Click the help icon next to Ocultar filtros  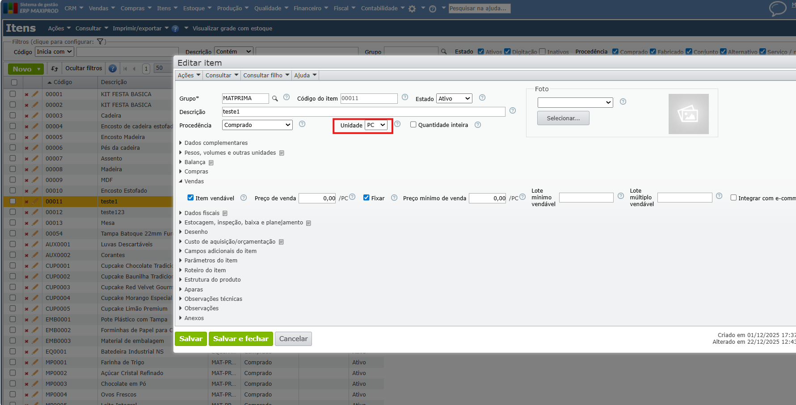tap(113, 68)
